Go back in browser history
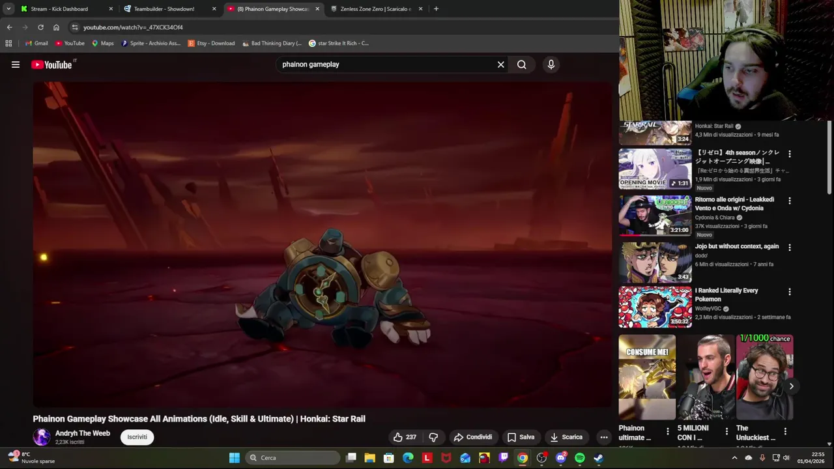The width and height of the screenshot is (834, 469). click(x=9, y=27)
